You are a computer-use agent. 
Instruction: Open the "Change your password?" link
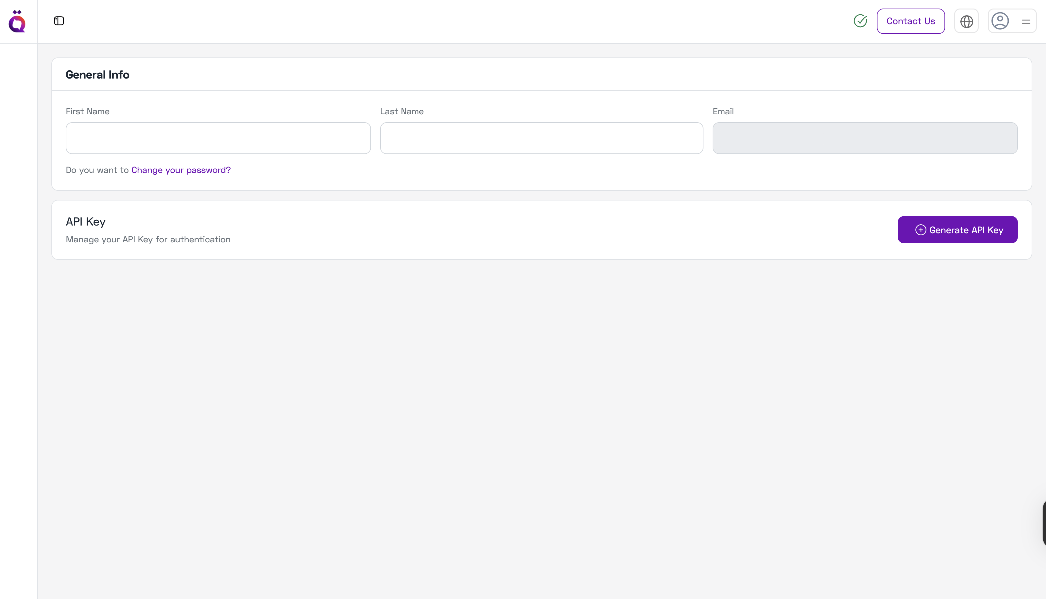[180, 170]
